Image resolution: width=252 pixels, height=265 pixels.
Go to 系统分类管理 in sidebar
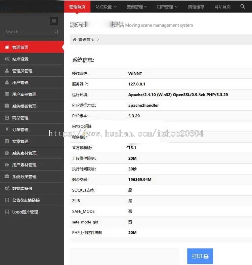(32, 177)
